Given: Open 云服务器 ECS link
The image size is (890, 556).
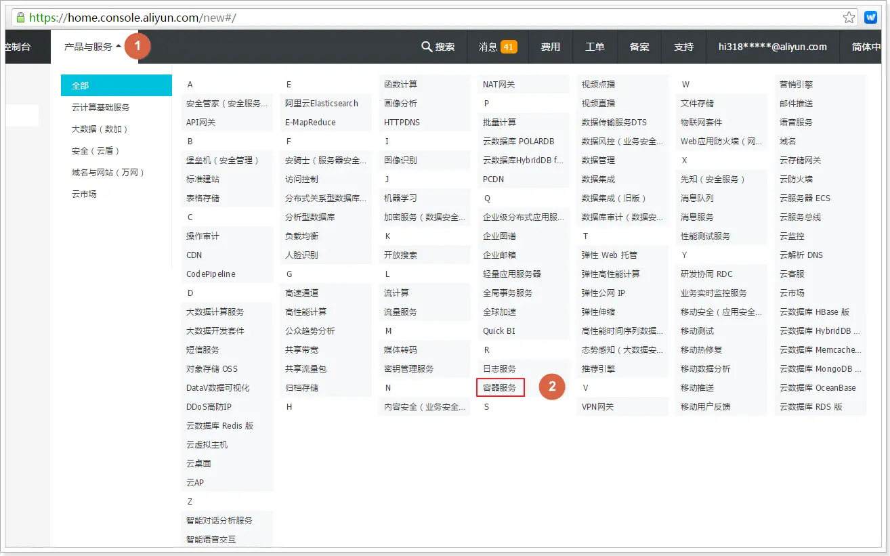Looking at the screenshot, I should coord(805,198).
